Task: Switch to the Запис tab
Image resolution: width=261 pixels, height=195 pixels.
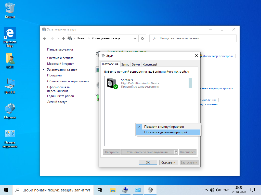Action: (125, 64)
